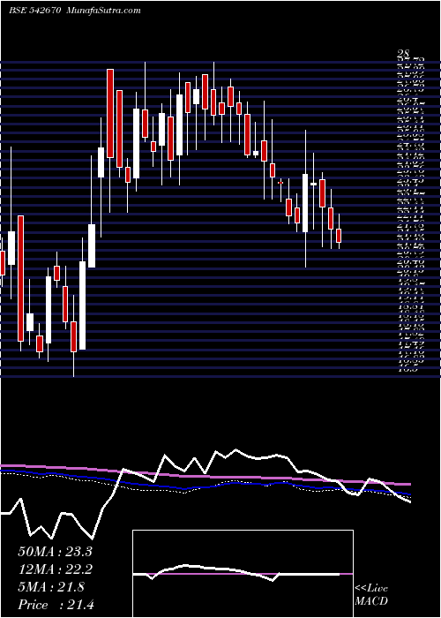
Task: Click the last red candlestick on the right
Action: (x=339, y=236)
